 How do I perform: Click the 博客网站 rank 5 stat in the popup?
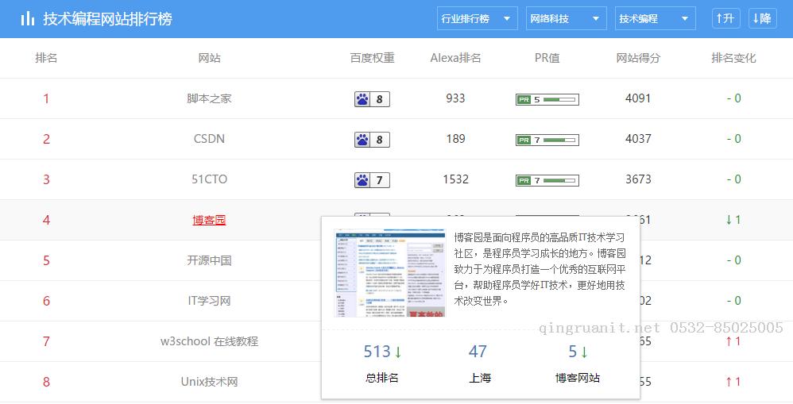tap(578, 364)
